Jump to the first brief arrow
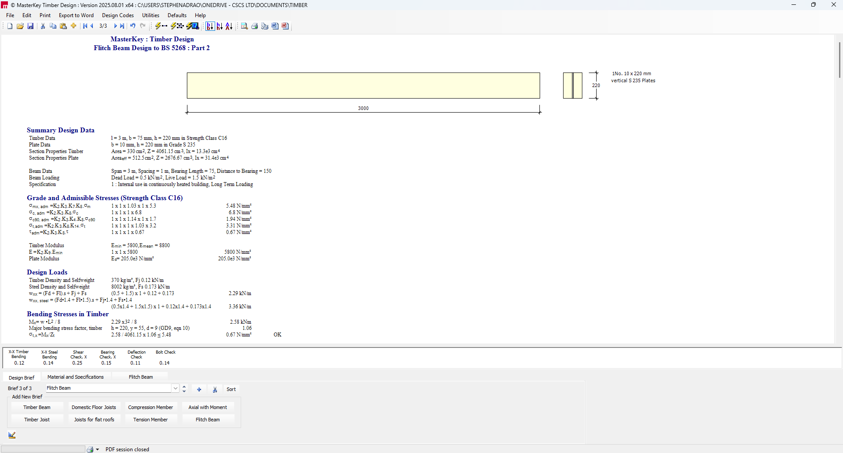This screenshot has height=453, width=843. pos(85,26)
